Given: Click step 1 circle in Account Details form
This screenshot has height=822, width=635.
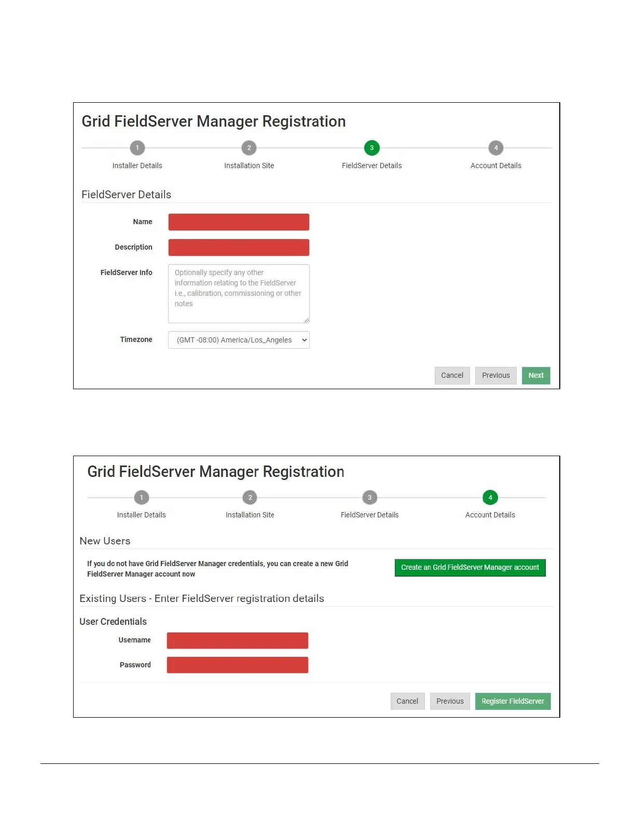Looking at the screenshot, I should tap(141, 498).
